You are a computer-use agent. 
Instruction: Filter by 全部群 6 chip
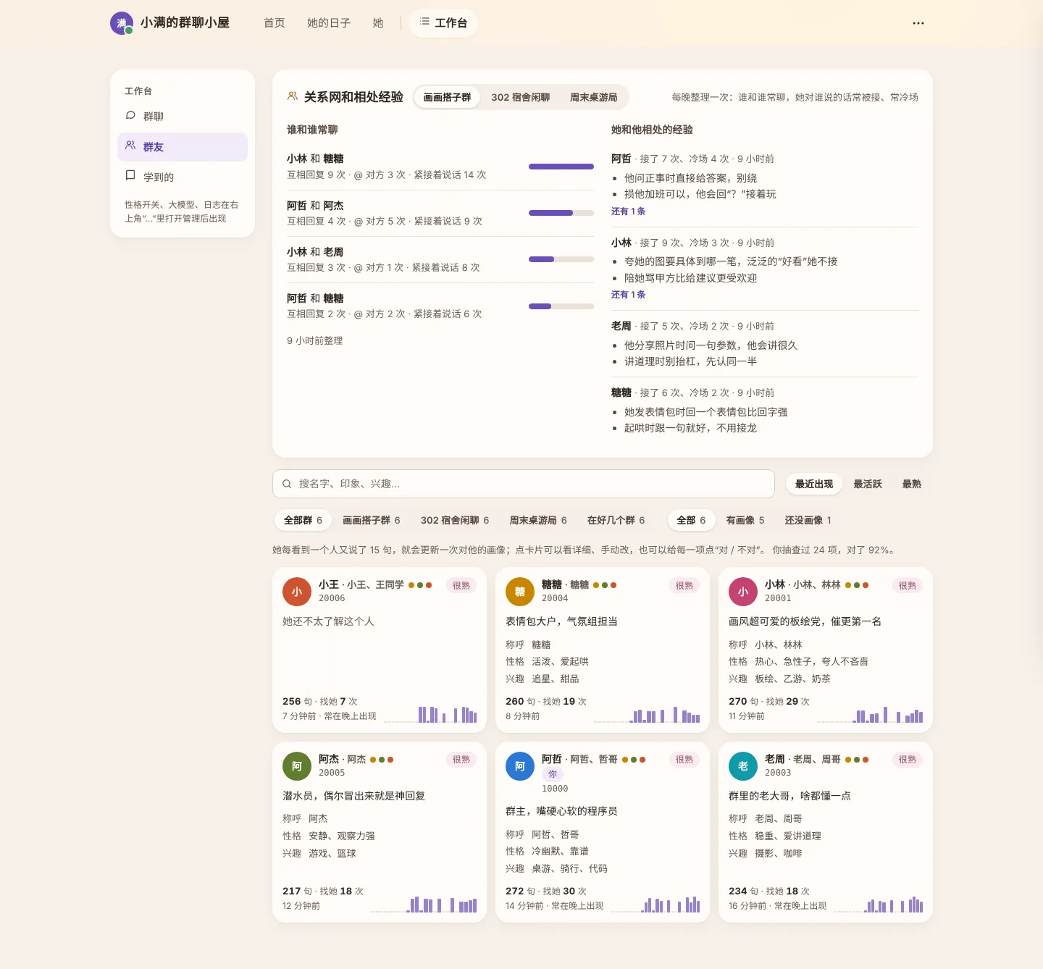303,520
